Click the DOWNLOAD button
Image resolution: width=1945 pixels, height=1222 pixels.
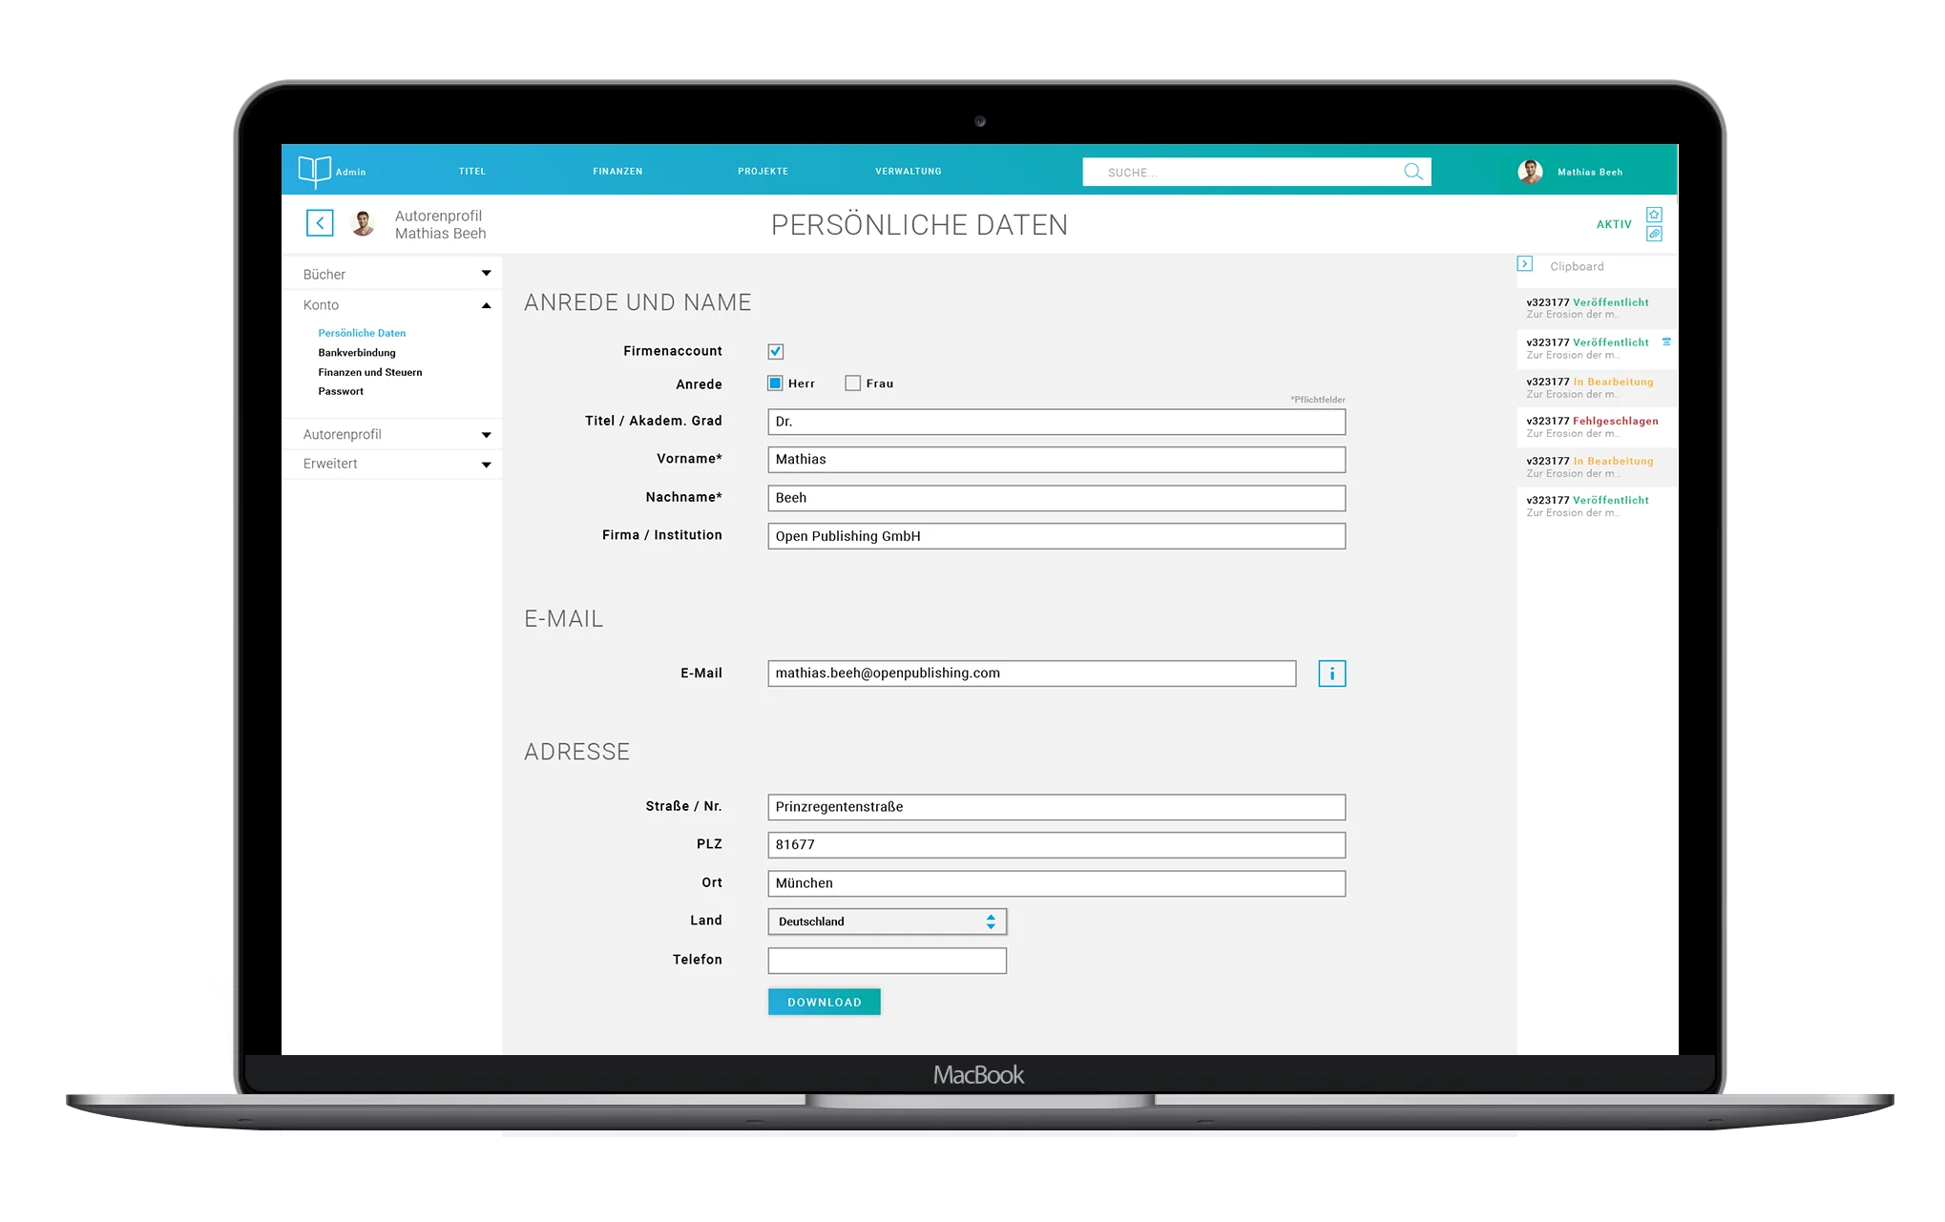click(x=825, y=1002)
